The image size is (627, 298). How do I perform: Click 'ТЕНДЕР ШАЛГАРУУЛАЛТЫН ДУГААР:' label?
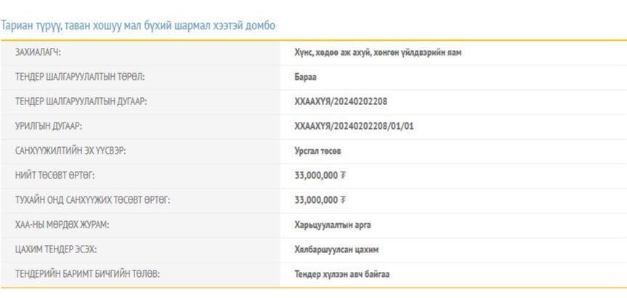point(81,102)
